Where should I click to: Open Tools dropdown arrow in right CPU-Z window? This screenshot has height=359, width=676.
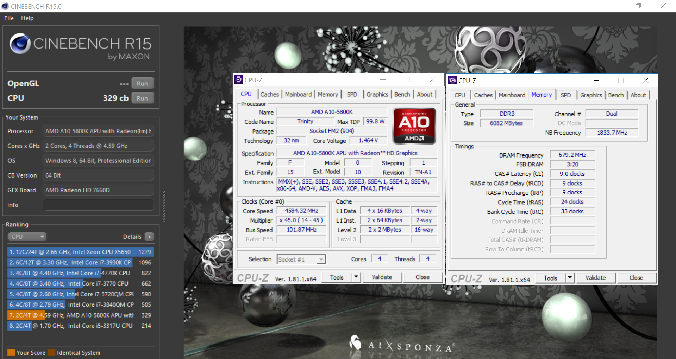(570, 278)
